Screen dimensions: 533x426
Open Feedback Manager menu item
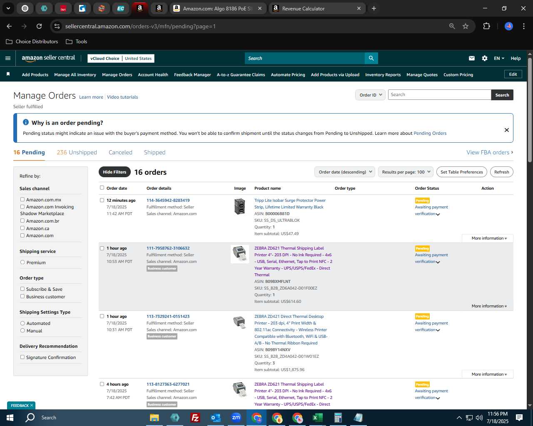(192, 75)
